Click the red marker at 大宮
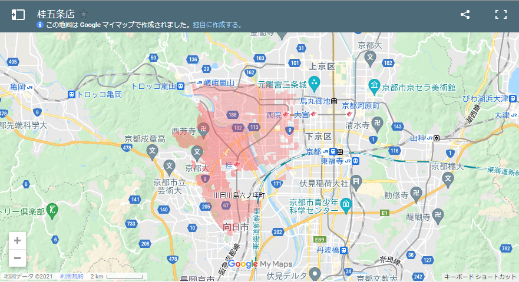 [313, 114]
